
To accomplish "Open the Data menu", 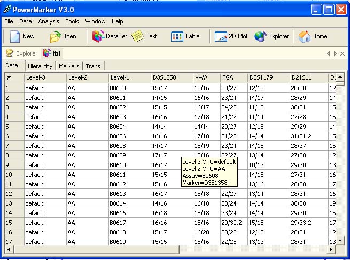I will pyautogui.click(x=26, y=21).
